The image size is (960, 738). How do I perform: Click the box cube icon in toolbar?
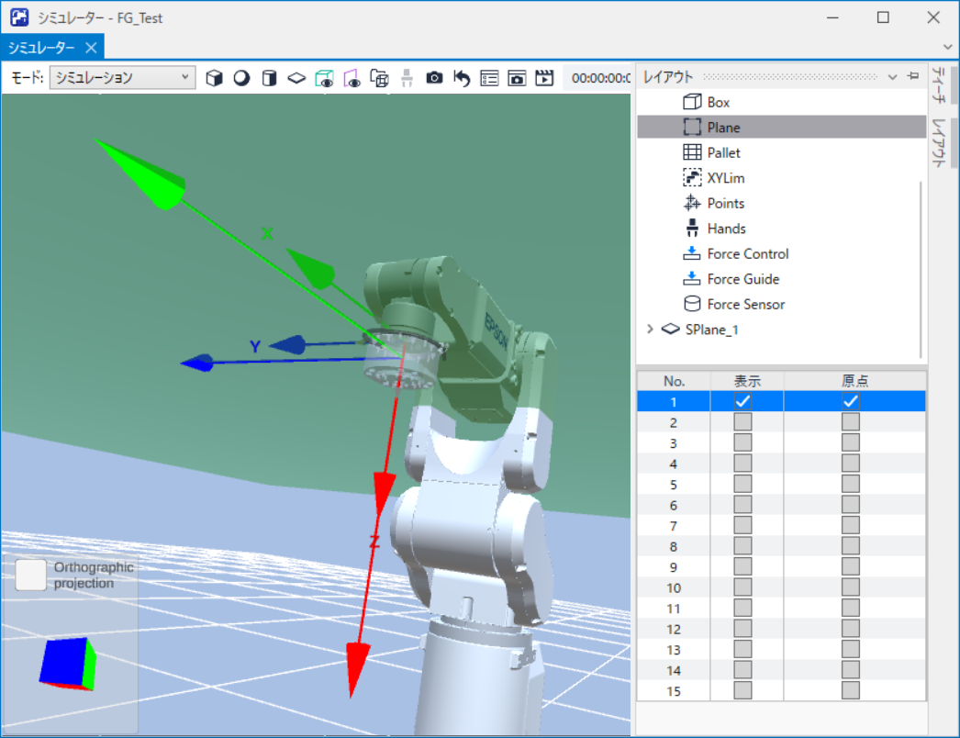tap(214, 78)
